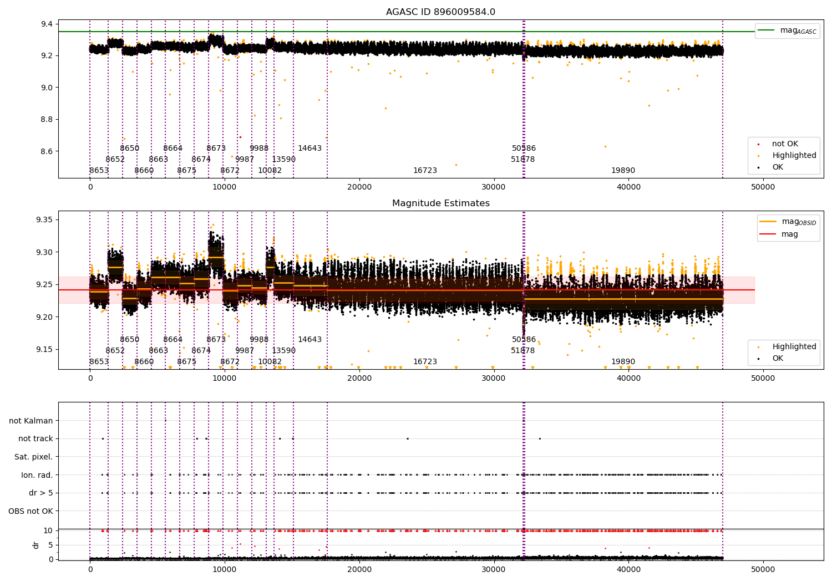This screenshot has height=582, width=832.
Task: Click black "OK" marker in middle plot legend
Action: pos(758,359)
